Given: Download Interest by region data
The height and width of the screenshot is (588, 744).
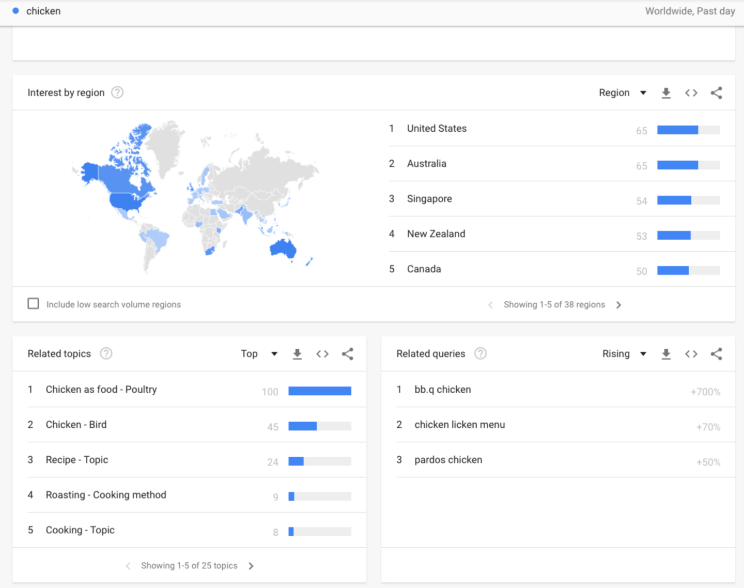Looking at the screenshot, I should tap(666, 93).
